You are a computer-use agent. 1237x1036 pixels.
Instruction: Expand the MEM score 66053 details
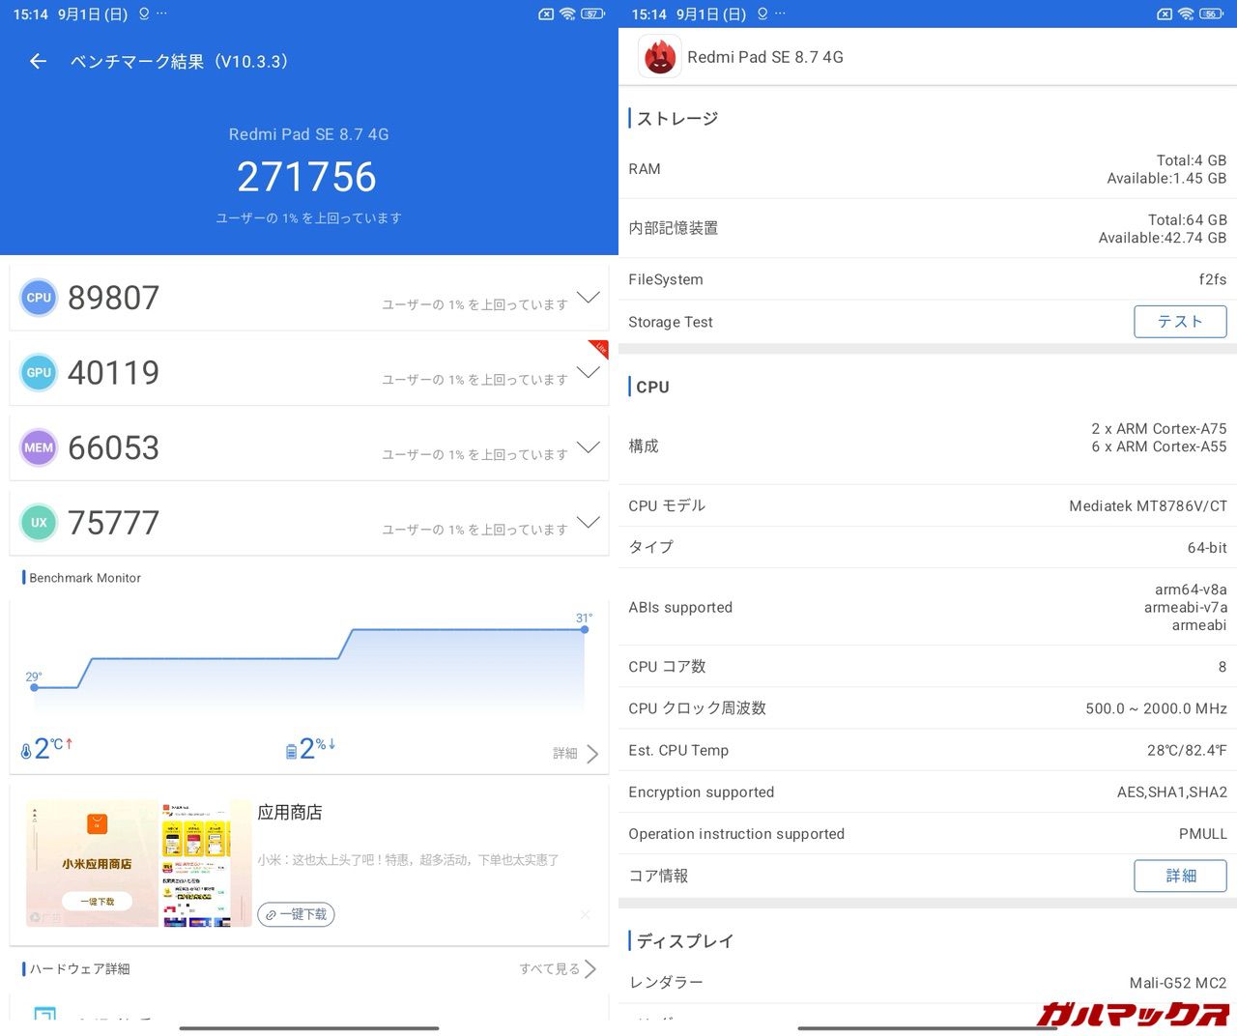[588, 447]
